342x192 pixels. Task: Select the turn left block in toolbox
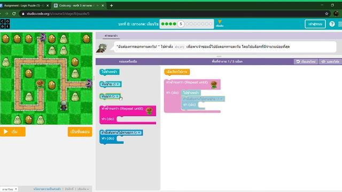click(x=111, y=84)
